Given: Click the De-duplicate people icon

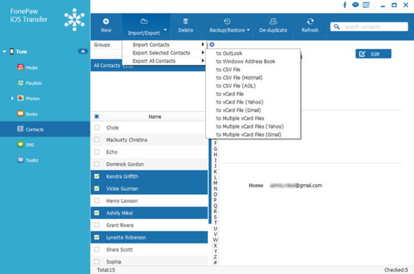Looking at the screenshot, I should point(273,21).
